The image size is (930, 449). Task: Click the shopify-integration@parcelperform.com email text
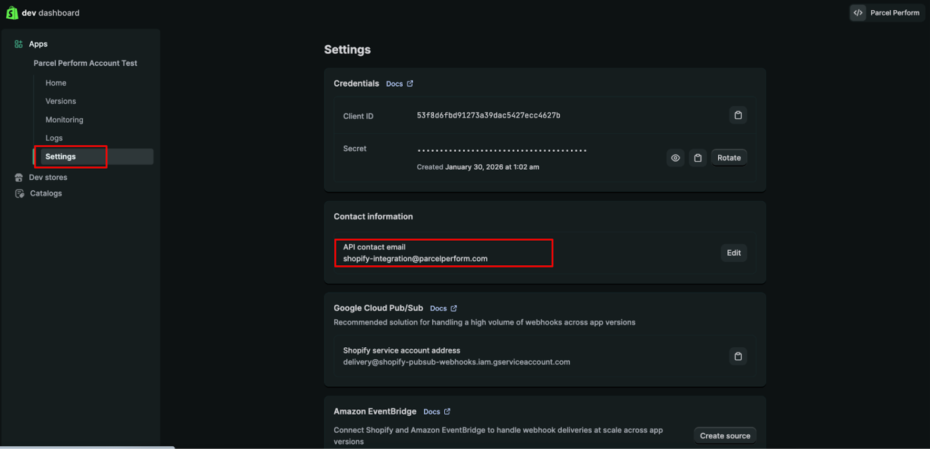[x=415, y=259]
